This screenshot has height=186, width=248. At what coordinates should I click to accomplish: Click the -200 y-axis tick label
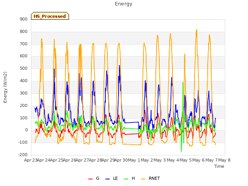pyautogui.click(x=23, y=155)
